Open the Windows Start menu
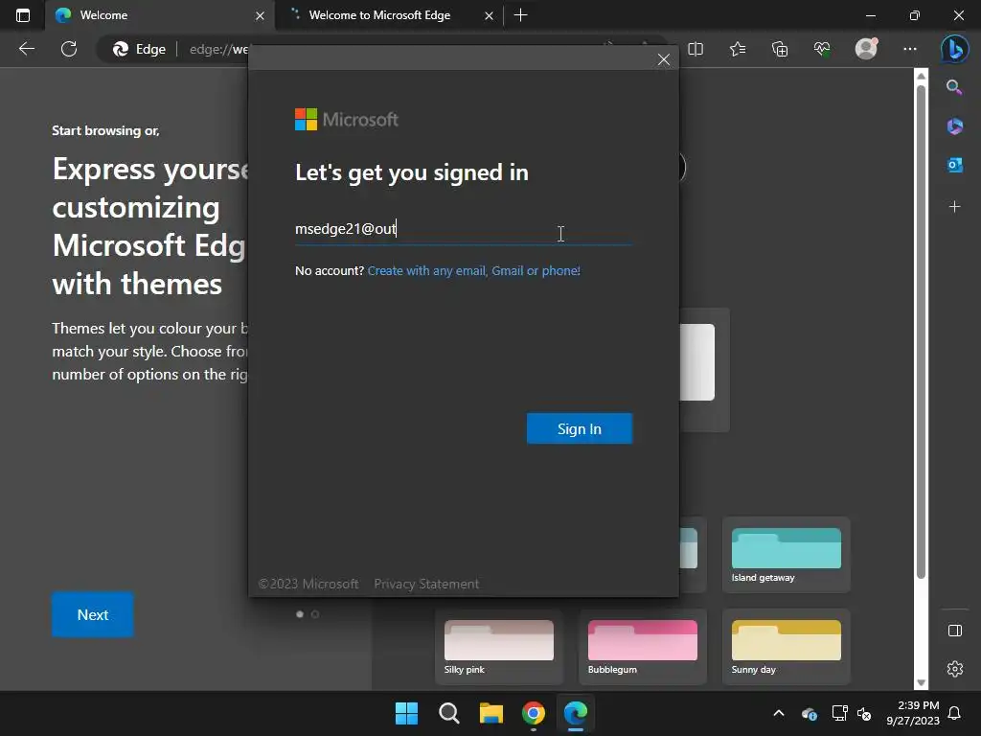This screenshot has width=981, height=736. (406, 713)
